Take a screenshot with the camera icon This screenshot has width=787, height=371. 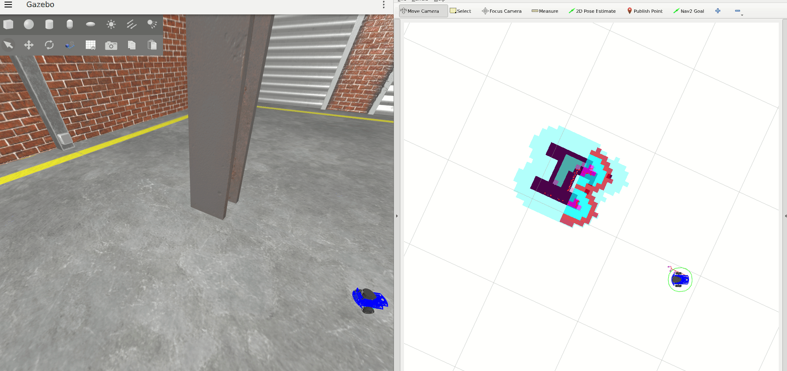tap(111, 45)
